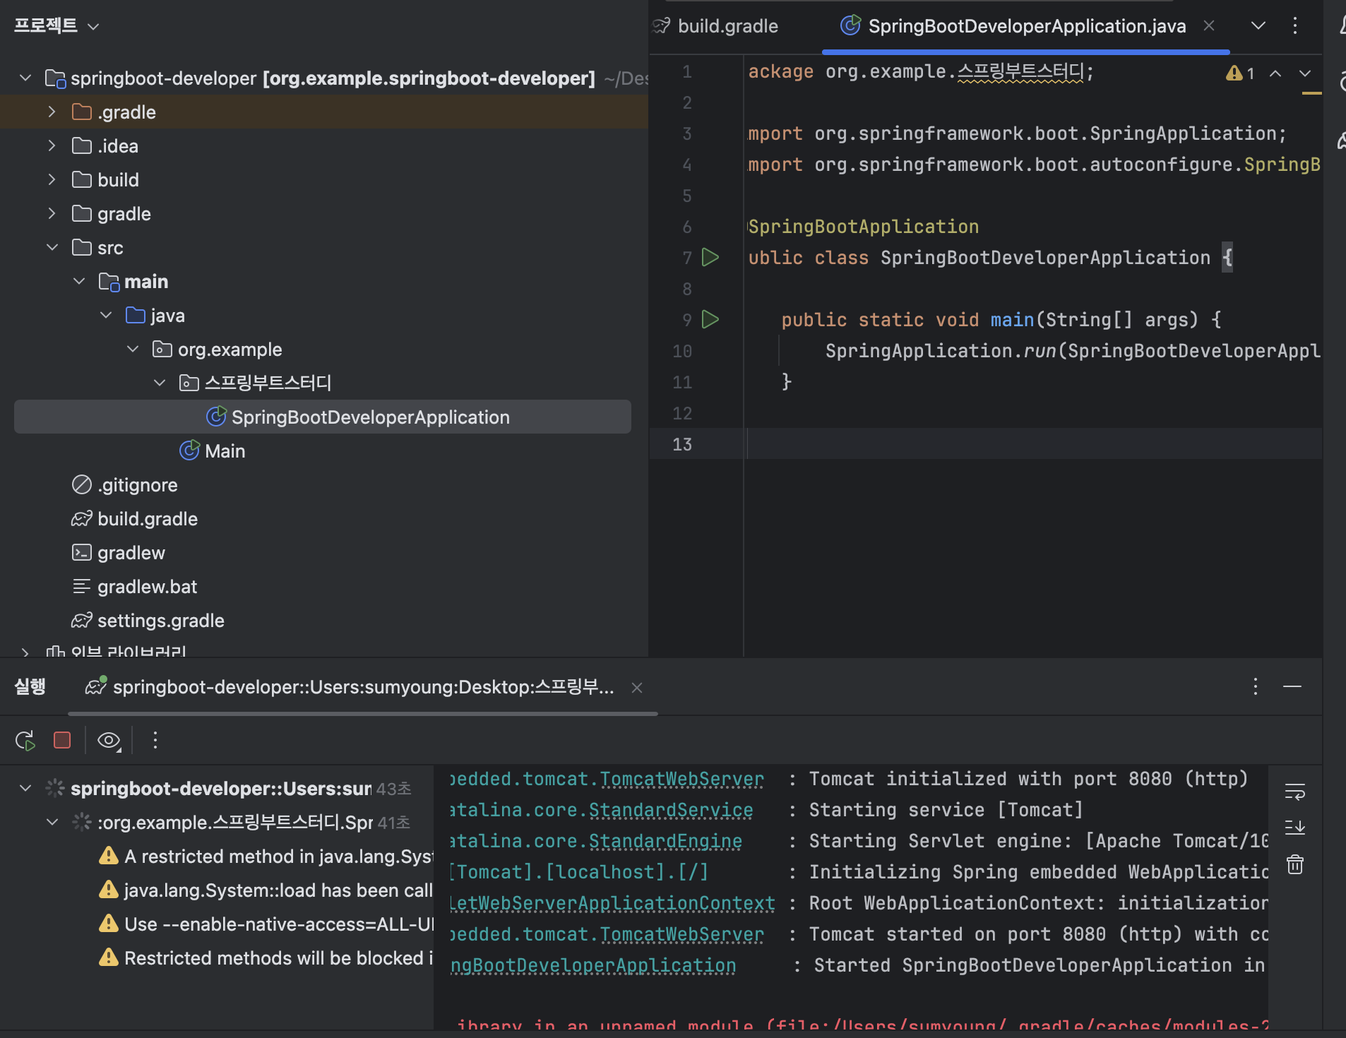The image size is (1346, 1038).
Task: Run main method from line 9 gutter
Action: (710, 319)
